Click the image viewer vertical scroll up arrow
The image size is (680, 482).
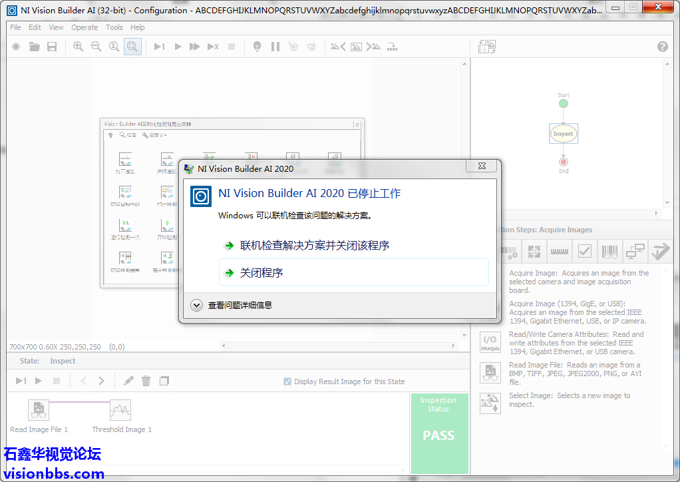pyautogui.click(x=464, y=64)
